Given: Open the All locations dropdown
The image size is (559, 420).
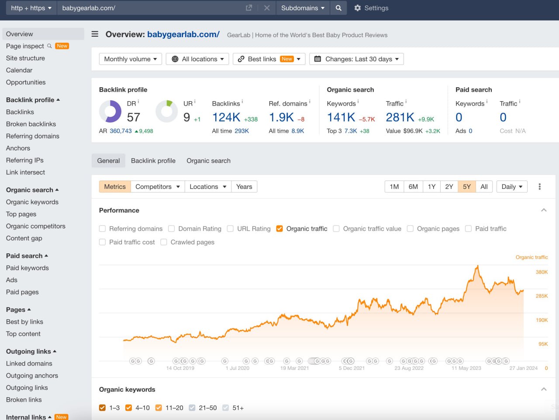Looking at the screenshot, I should (x=197, y=59).
